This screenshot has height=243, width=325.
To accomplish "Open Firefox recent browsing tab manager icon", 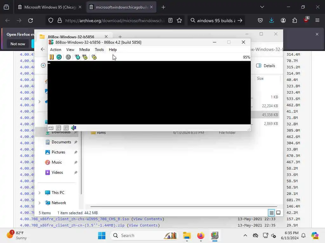I will click(x=6, y=7).
